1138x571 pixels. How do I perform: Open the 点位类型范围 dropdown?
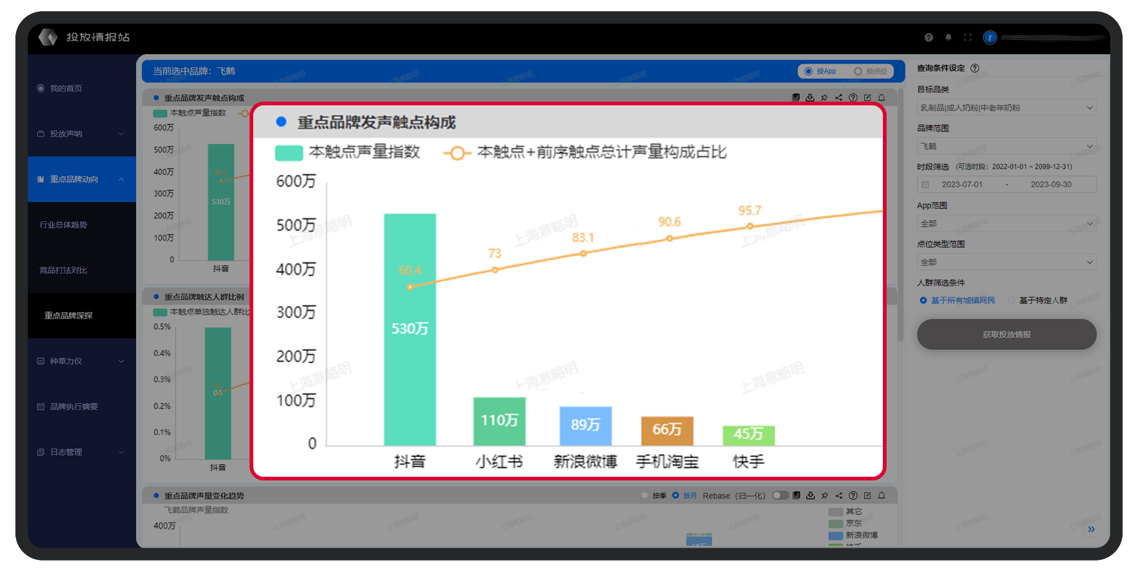coord(1007,262)
